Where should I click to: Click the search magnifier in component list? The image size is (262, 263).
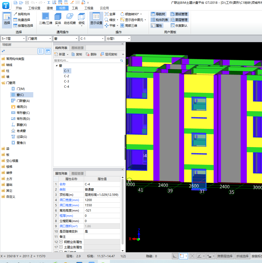[122, 60]
